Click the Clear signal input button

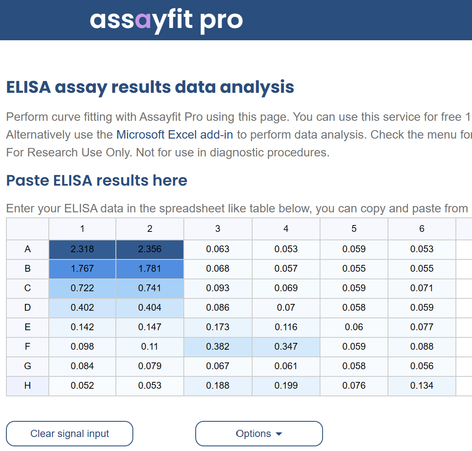pos(70,434)
